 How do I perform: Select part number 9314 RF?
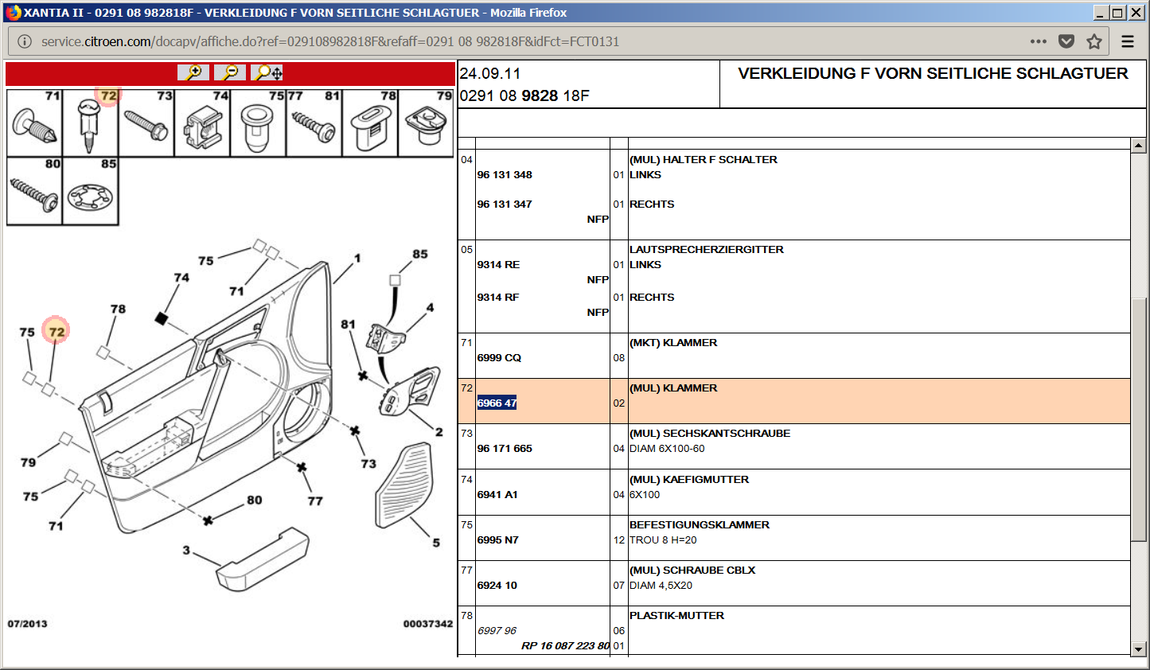[498, 298]
